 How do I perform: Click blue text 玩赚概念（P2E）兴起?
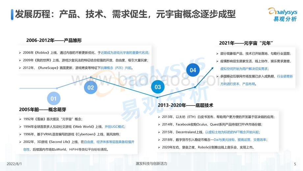pos(116,68)
